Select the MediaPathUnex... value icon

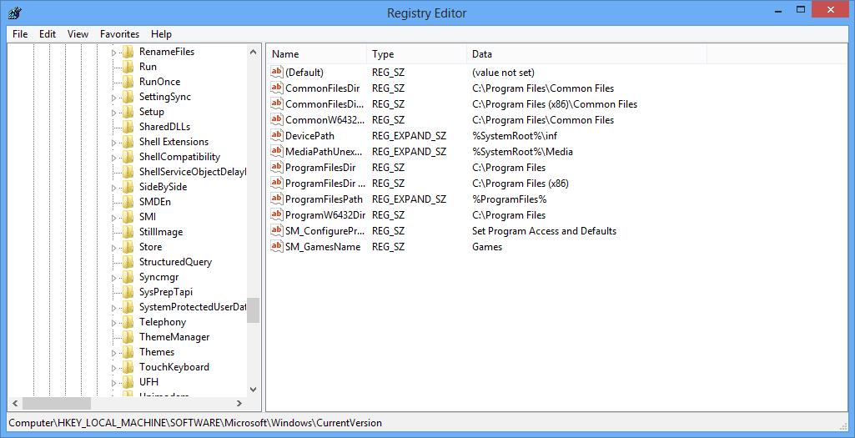pyautogui.click(x=277, y=151)
